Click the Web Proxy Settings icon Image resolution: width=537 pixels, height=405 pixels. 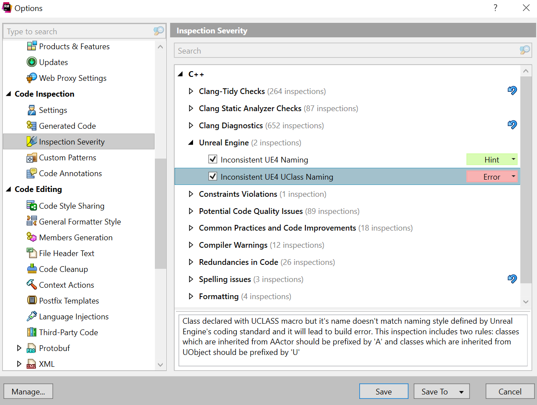(x=32, y=78)
